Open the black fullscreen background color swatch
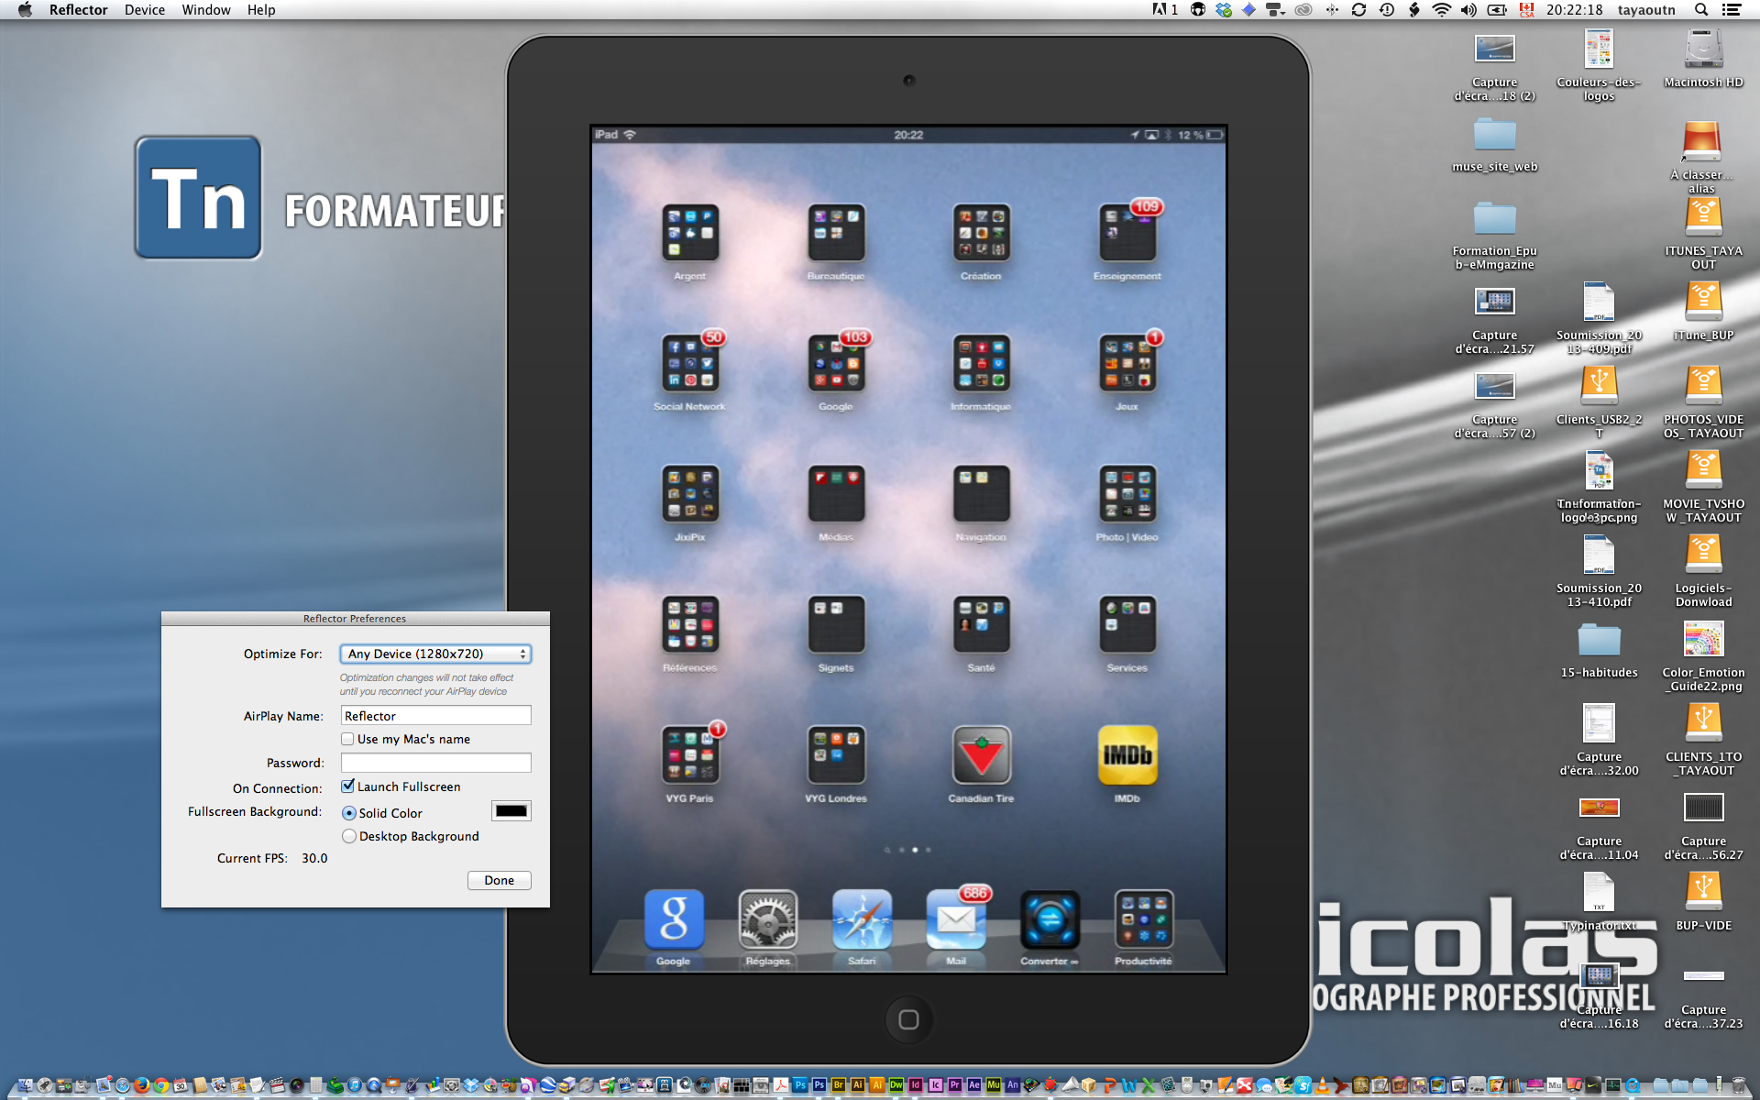The image size is (1760, 1100). point(511,811)
